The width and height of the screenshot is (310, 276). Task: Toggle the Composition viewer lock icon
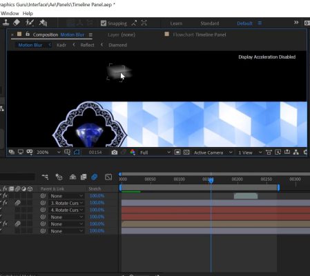point(28,34)
